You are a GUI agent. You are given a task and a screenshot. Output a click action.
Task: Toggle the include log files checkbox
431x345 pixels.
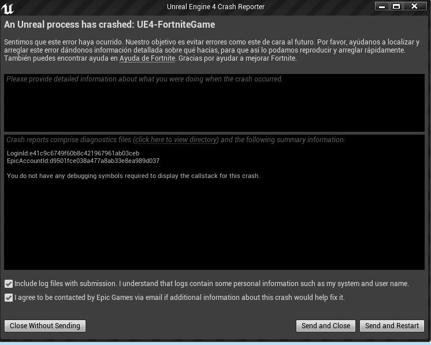click(9, 284)
